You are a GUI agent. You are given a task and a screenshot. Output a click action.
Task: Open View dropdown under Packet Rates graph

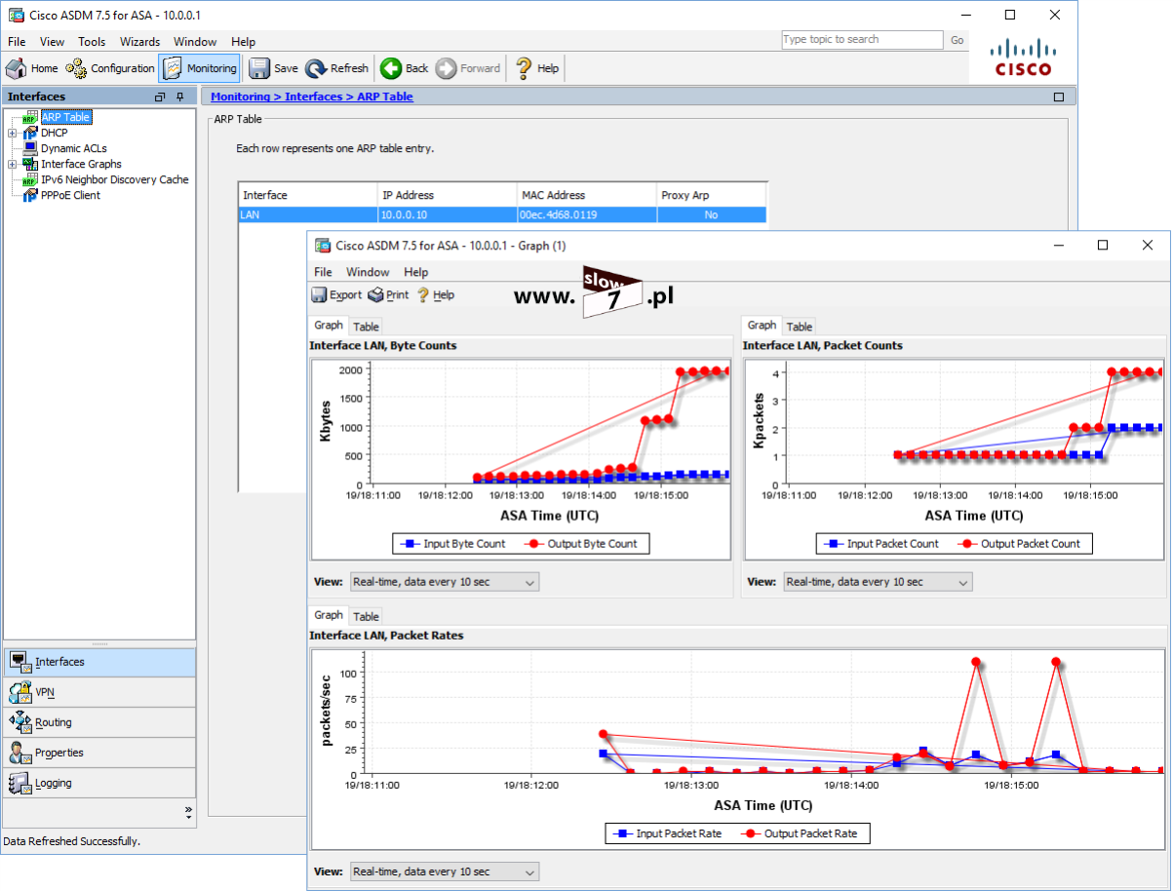click(445, 872)
